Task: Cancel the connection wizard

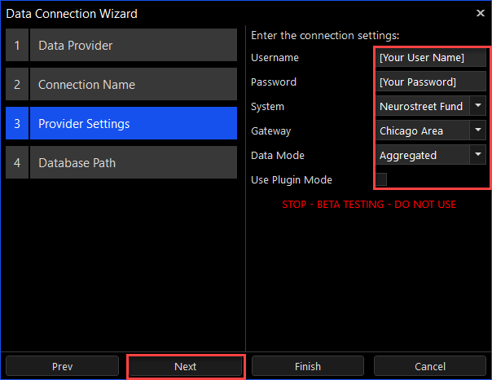Action: [430, 367]
